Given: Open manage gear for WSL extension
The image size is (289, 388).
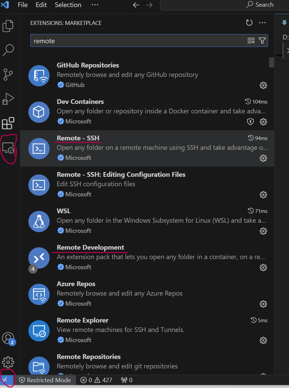Looking at the screenshot, I should (x=263, y=231).
